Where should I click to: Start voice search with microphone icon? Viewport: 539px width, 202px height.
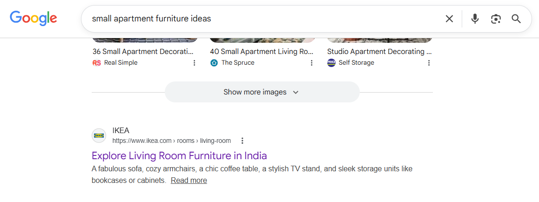475,19
